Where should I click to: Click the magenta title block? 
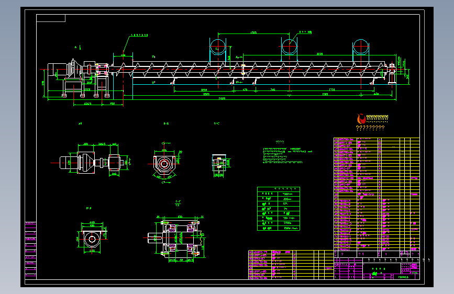pos(377,268)
